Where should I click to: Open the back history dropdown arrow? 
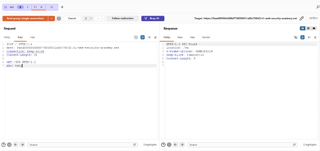(x=91, y=18)
